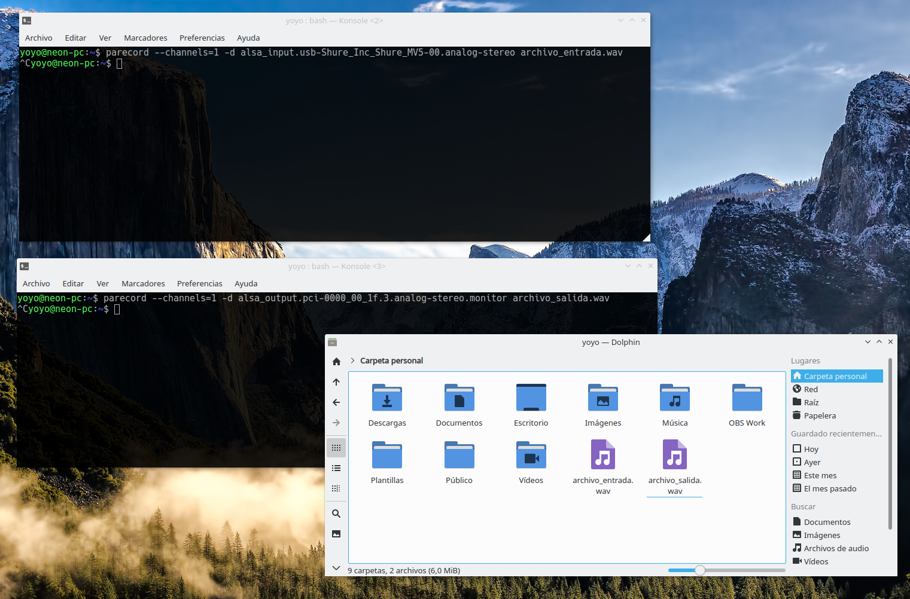Switch to icons view mode
The image size is (910, 599).
click(x=336, y=448)
